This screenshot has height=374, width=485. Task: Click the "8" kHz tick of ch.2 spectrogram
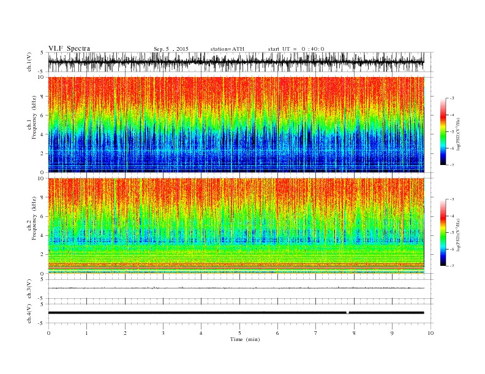coord(43,197)
